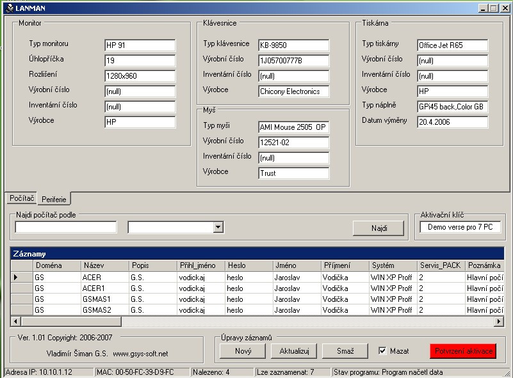
Task: Open the search criteria dropdown arrow
Action: [x=218, y=227]
